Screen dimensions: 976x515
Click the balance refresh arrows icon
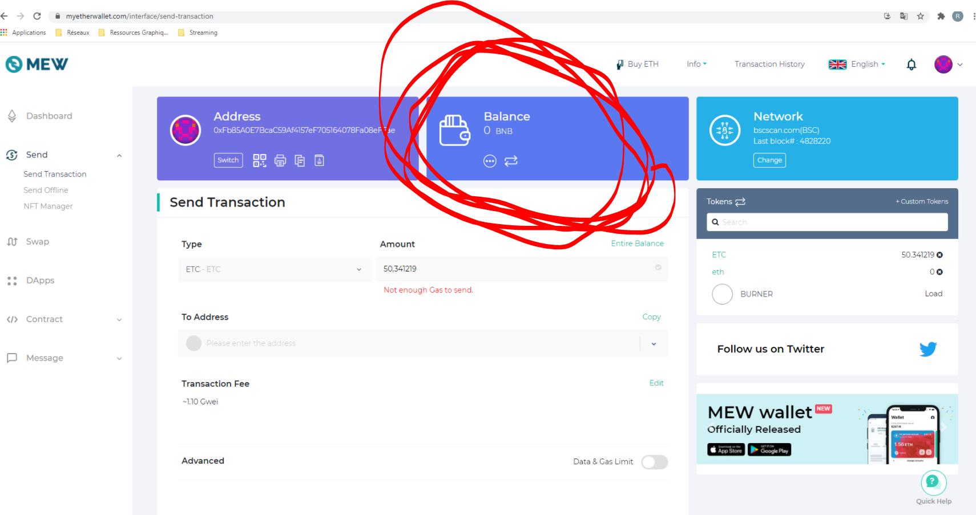(511, 161)
